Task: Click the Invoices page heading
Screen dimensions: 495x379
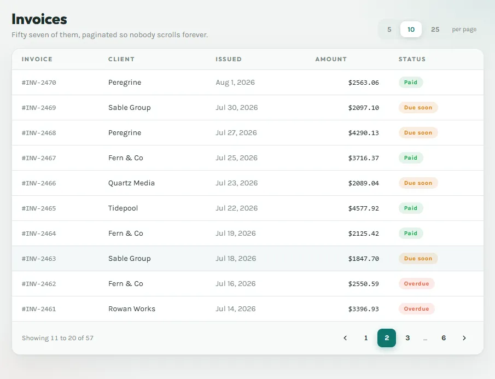Action: tap(39, 19)
